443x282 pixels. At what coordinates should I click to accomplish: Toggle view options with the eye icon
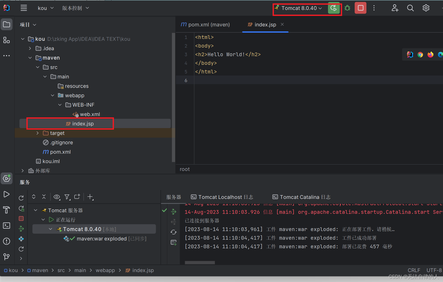pos(57,197)
